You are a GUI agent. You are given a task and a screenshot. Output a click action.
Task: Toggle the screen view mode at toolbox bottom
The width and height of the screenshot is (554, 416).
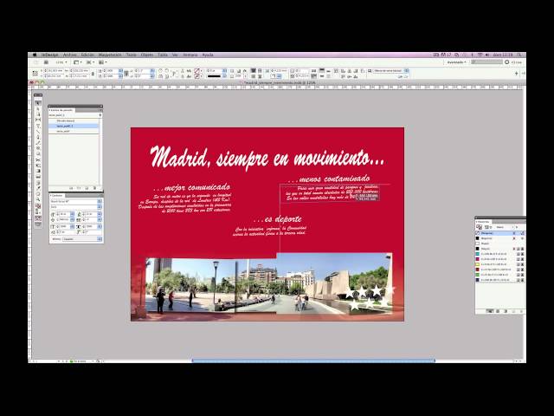point(38,225)
